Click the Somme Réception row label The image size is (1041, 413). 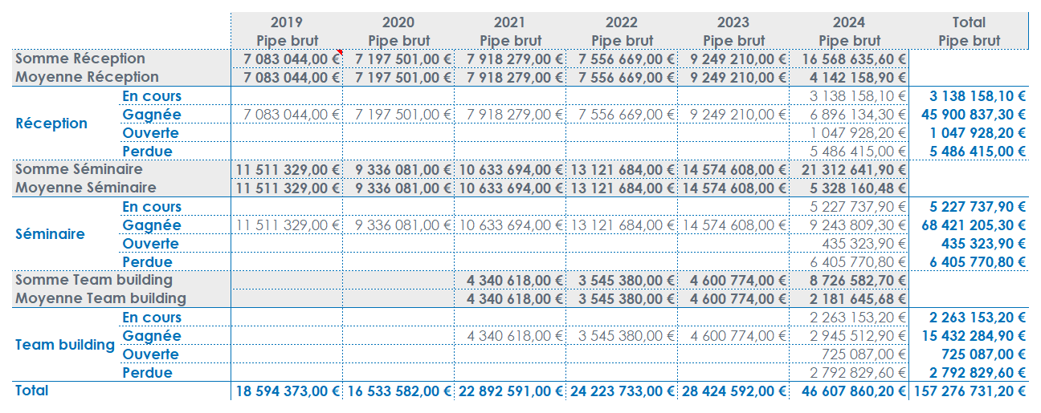click(80, 59)
